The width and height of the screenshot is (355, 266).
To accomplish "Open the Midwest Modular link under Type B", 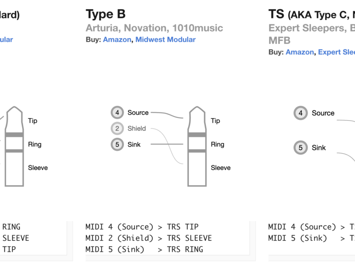I will (166, 39).
